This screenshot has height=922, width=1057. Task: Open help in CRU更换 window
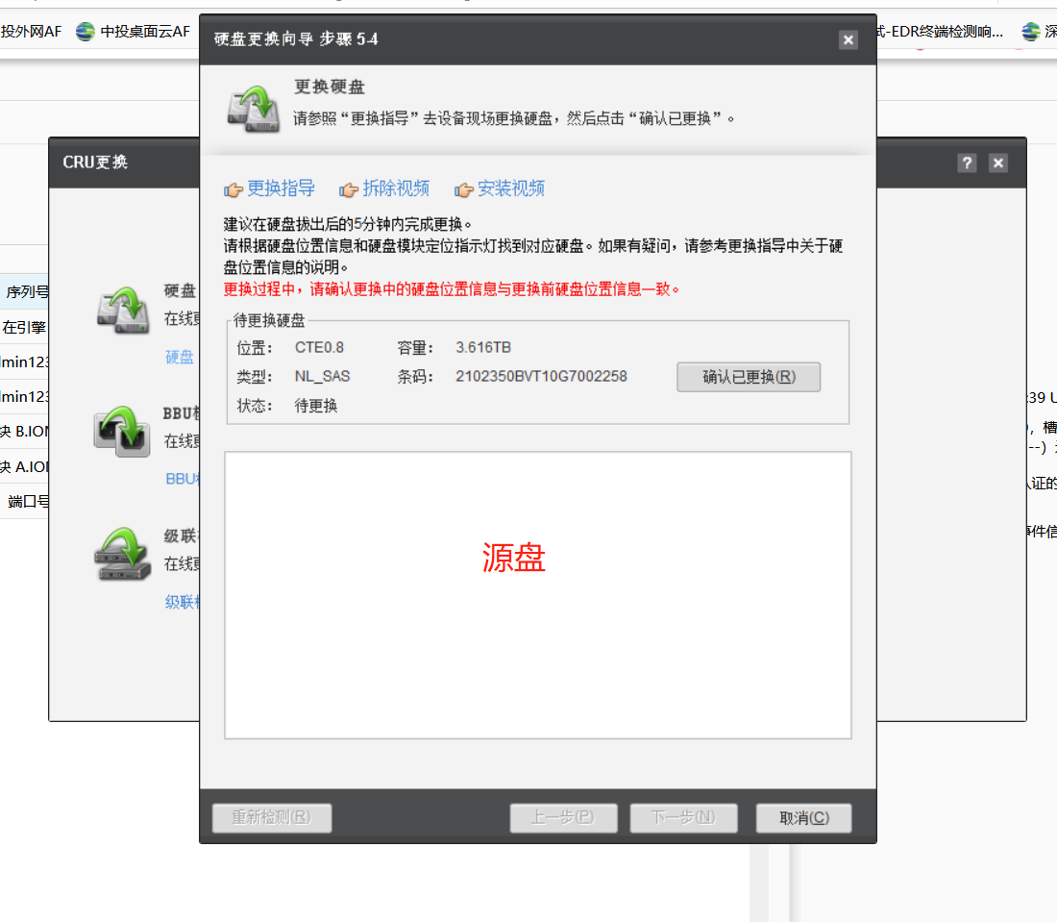click(967, 162)
